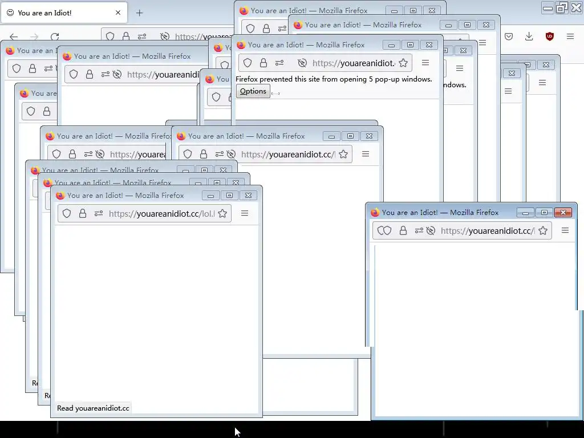Screen dimensions: 584x438
Task: Click autoplay-blocked icon in pop-up blocked window
Action: point(302,63)
